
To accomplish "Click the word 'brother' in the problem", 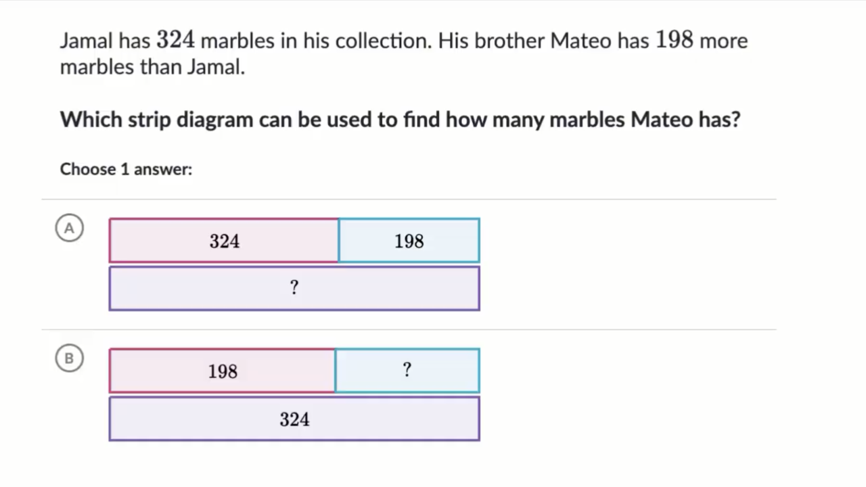I will (x=509, y=41).
